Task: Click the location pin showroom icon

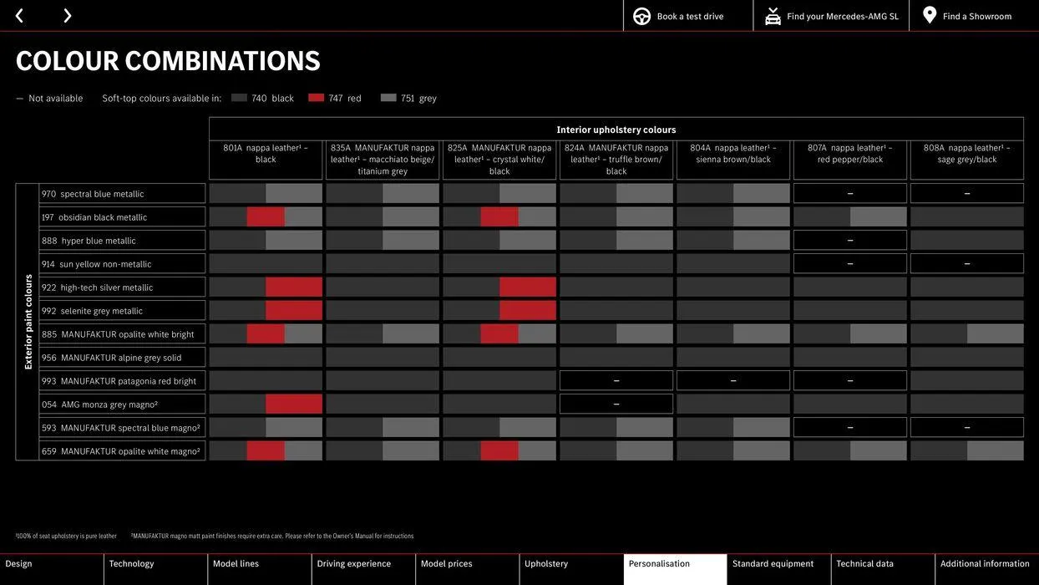Action: [929, 16]
